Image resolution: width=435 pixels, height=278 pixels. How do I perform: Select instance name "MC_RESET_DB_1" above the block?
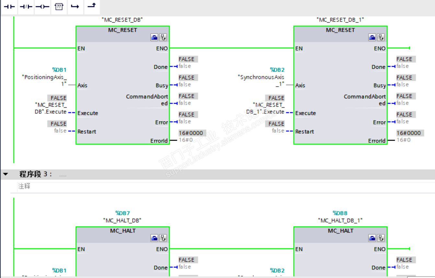point(340,20)
